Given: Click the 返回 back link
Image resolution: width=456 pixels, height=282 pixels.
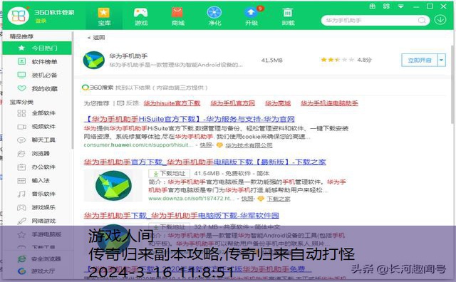Looking at the screenshot, I should (96, 37).
